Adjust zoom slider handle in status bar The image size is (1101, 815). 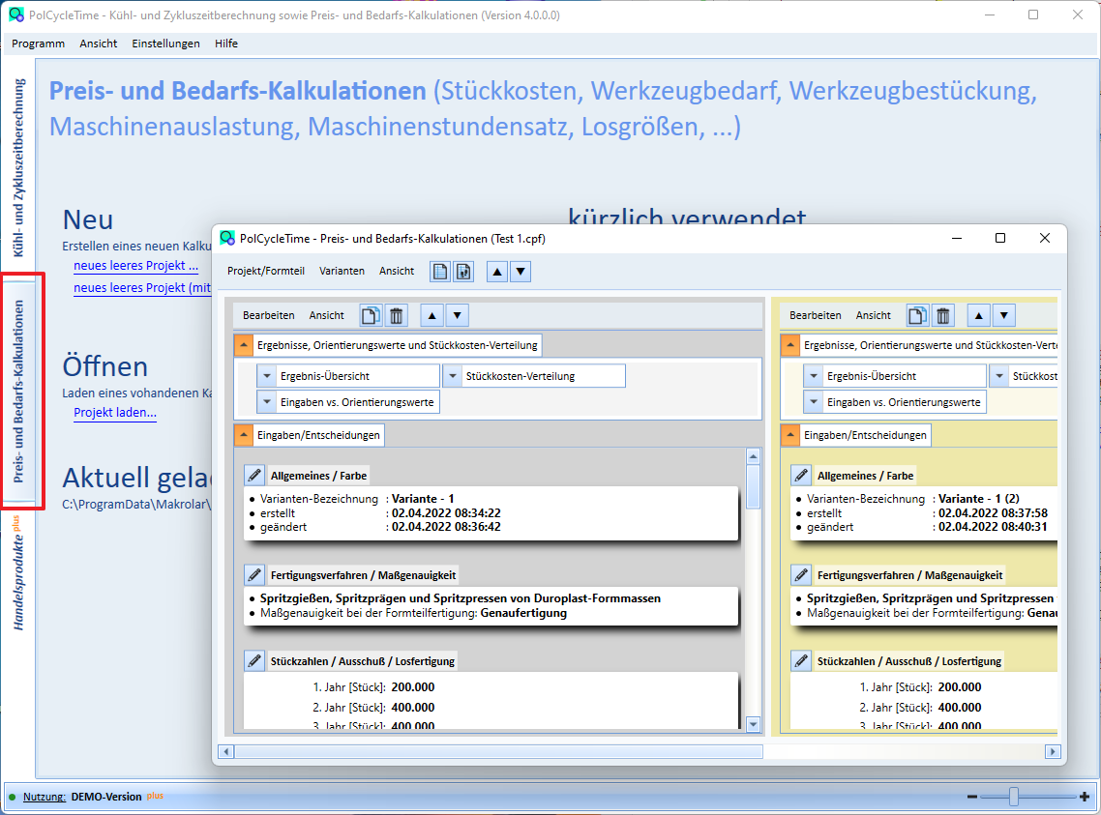(1013, 797)
